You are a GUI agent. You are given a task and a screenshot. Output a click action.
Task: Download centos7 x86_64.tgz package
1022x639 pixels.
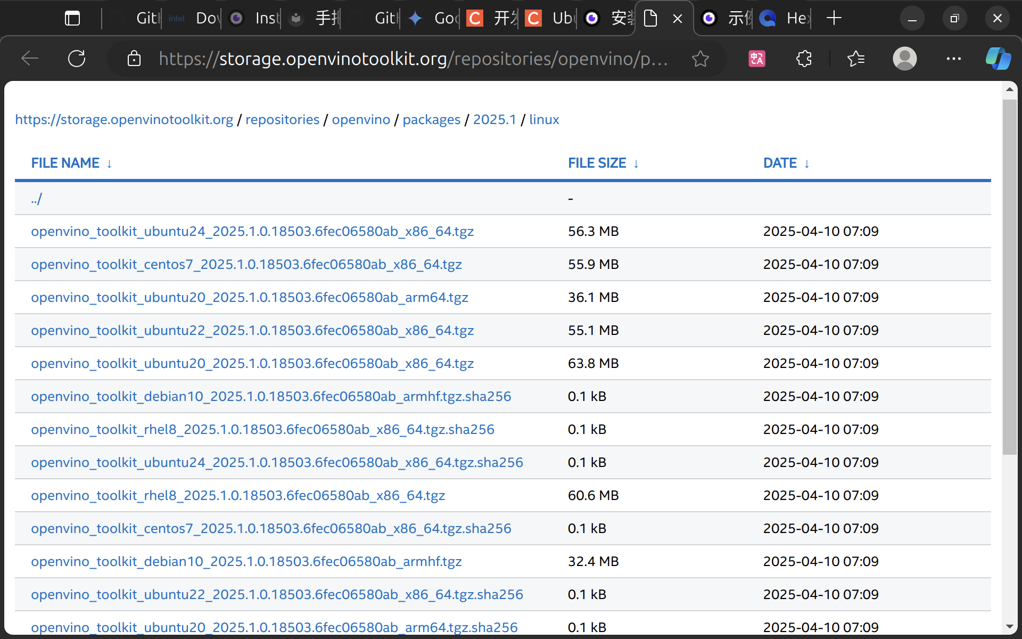(x=246, y=264)
